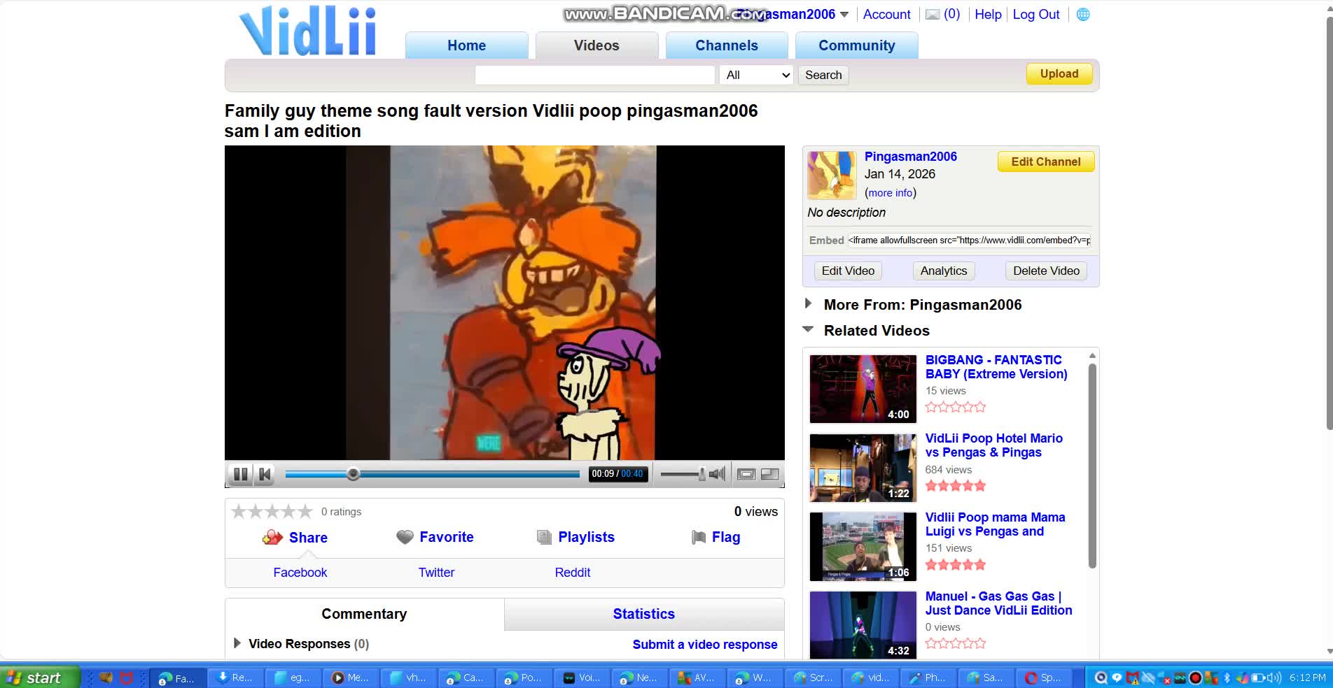
Task: Click the Bandicam record icon in the tray
Action: tap(1195, 677)
